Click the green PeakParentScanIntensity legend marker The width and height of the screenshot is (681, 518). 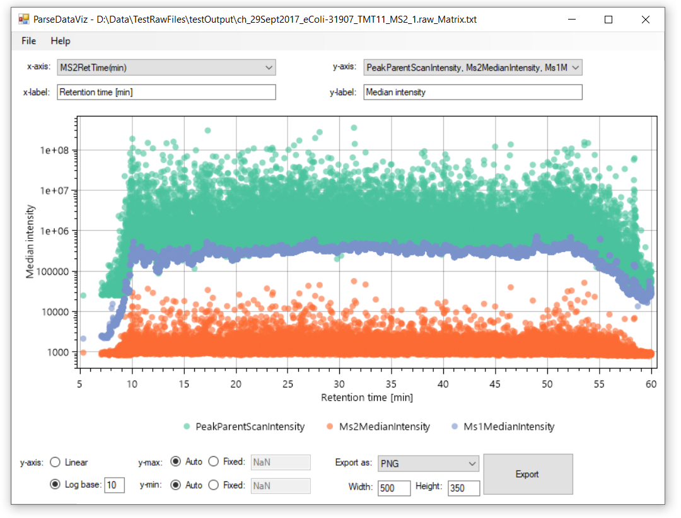[x=187, y=427]
